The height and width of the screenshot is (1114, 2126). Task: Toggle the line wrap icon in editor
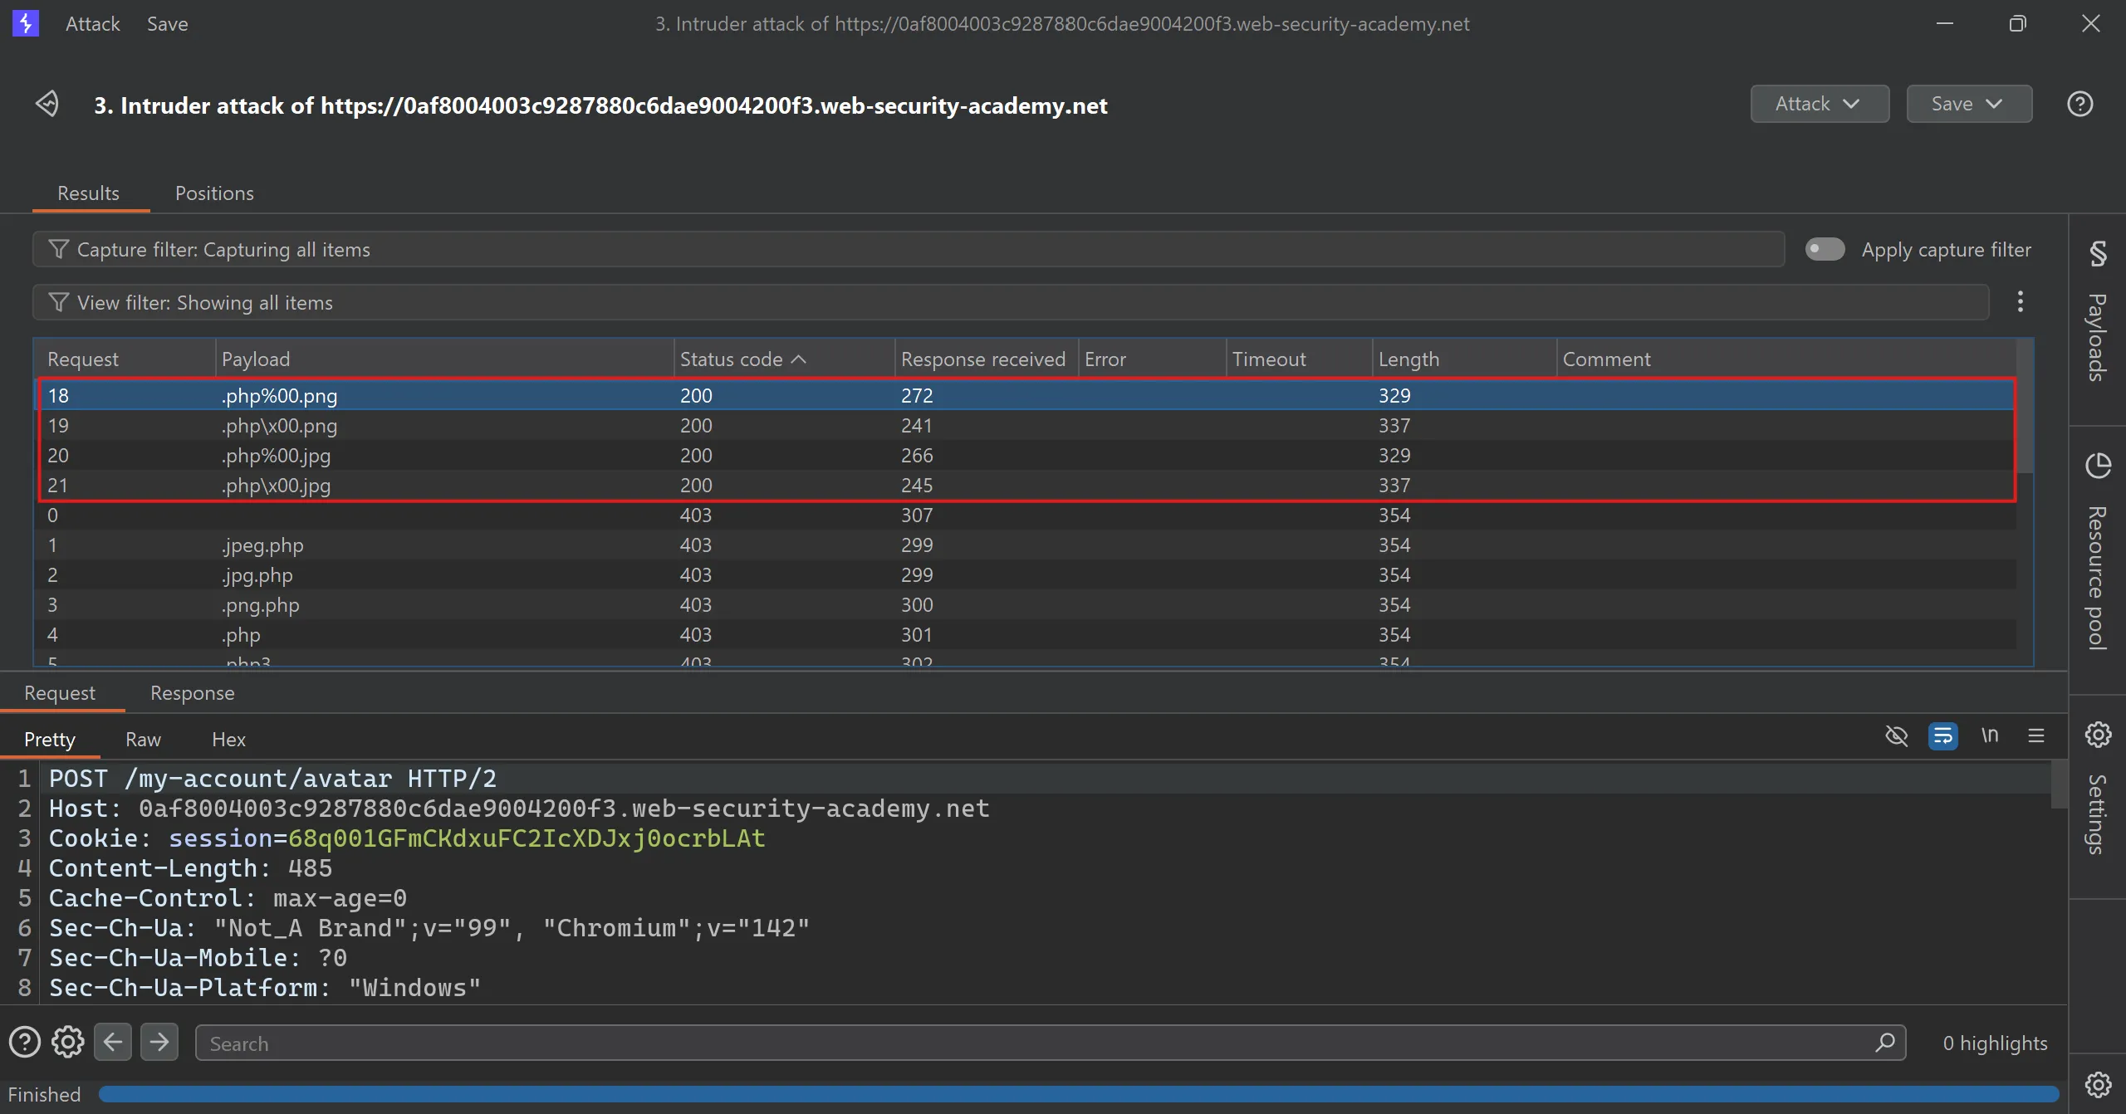click(1942, 736)
